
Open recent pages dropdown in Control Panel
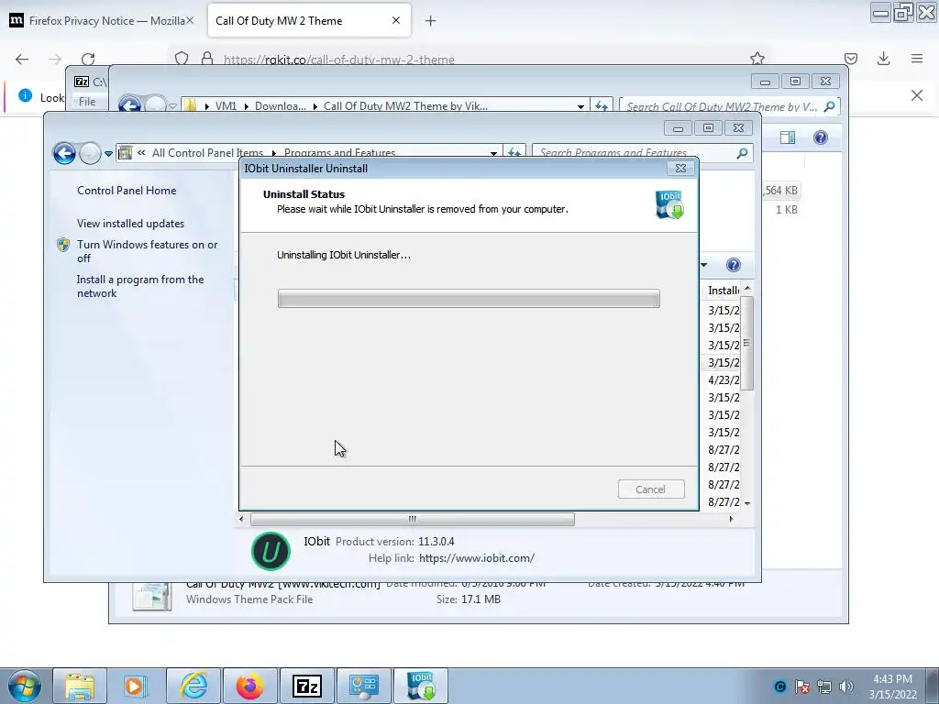coord(108,154)
